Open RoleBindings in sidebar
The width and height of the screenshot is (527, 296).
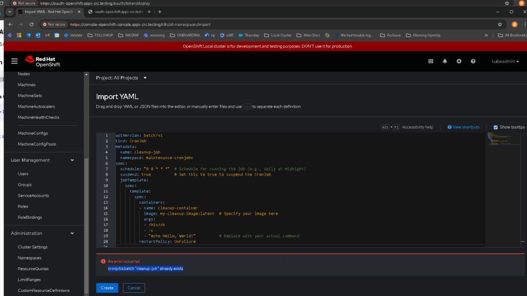point(30,217)
